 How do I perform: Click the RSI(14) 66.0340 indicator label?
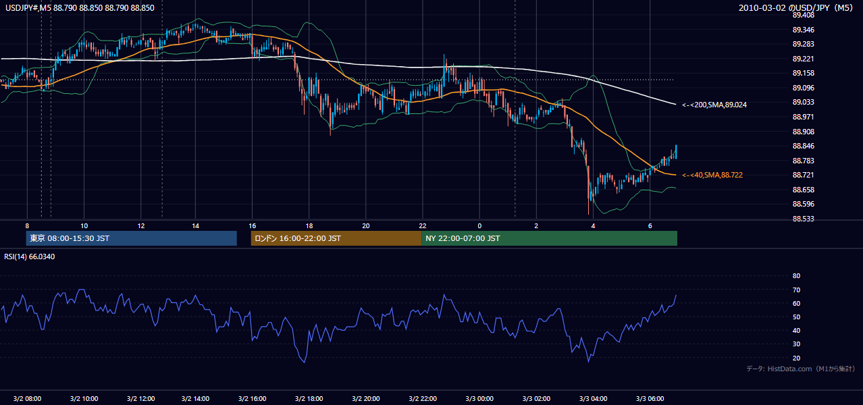pyautogui.click(x=30, y=256)
